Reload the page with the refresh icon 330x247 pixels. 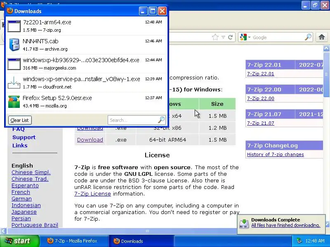click(231, 37)
